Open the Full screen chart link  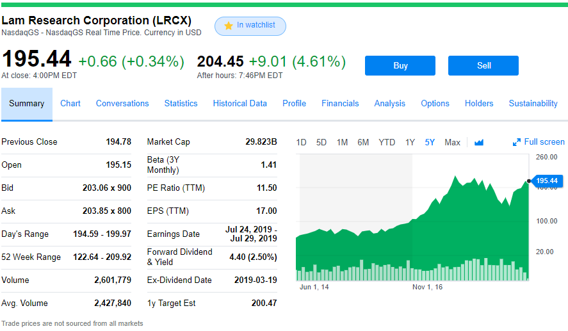click(x=544, y=142)
